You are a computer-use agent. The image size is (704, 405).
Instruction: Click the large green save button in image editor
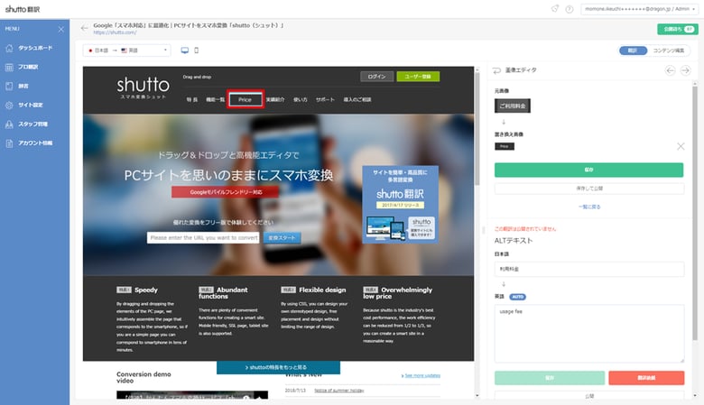pyautogui.click(x=588, y=170)
